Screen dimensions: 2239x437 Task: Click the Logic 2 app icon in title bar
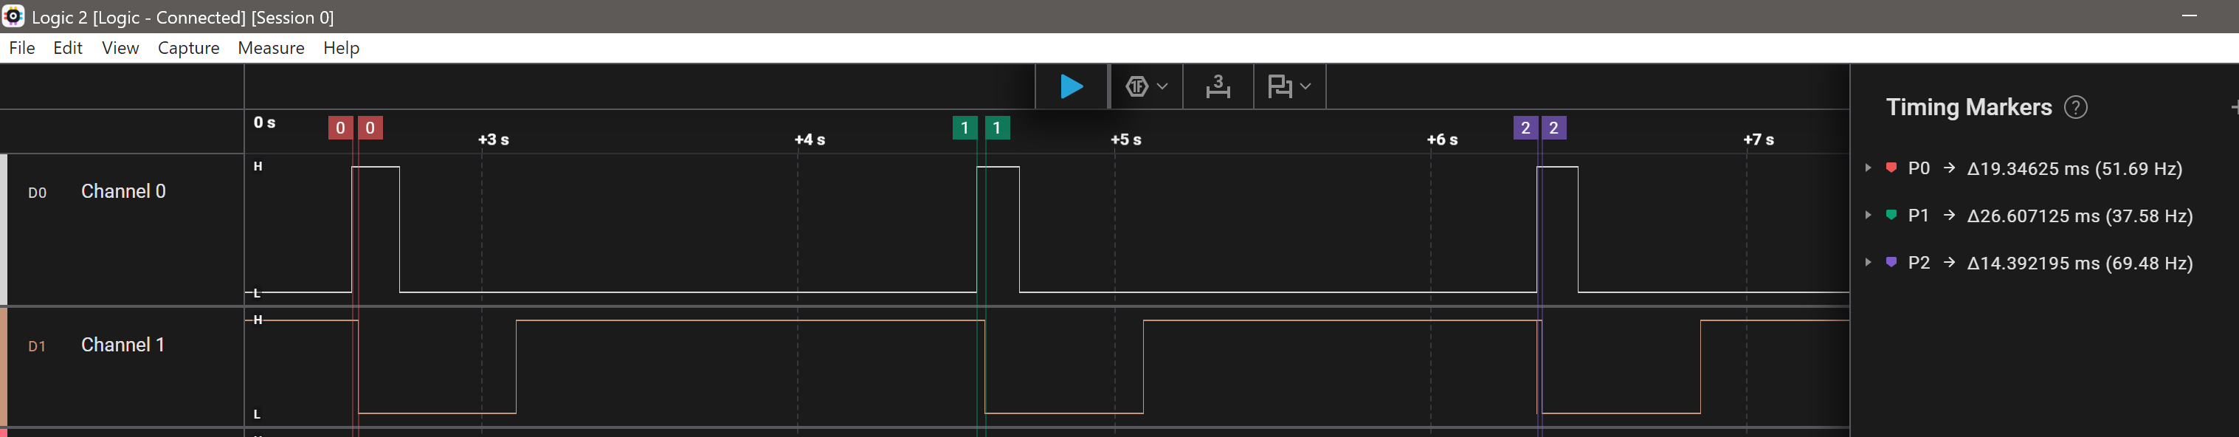13,16
